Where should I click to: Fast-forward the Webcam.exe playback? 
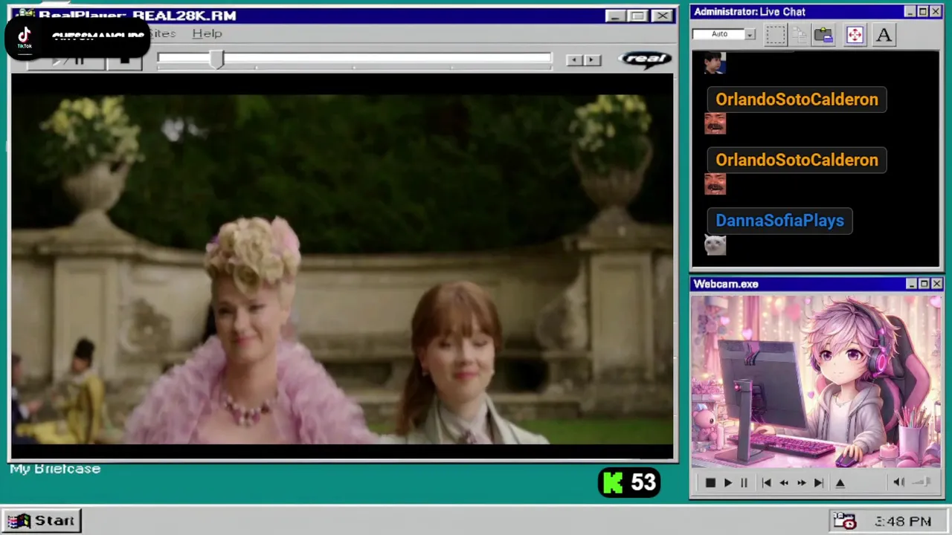(801, 483)
